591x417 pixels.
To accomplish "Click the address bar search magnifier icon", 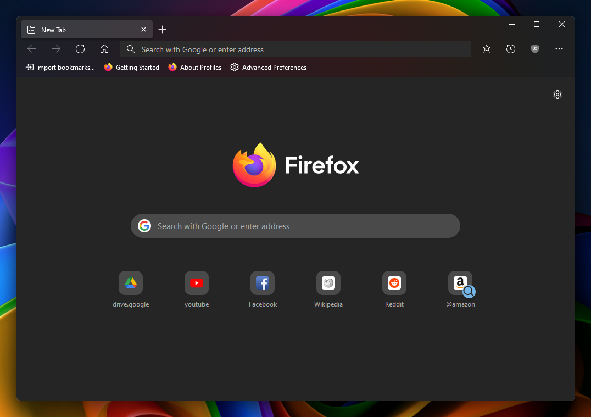I will pyautogui.click(x=130, y=49).
